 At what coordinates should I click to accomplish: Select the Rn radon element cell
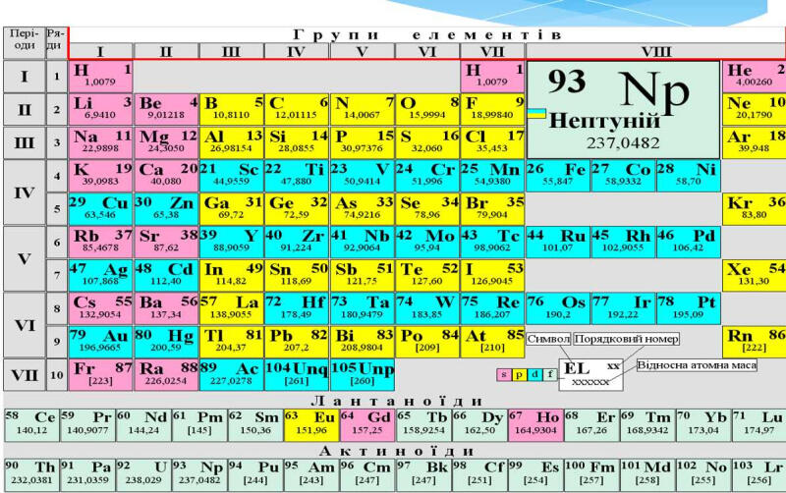(754, 341)
